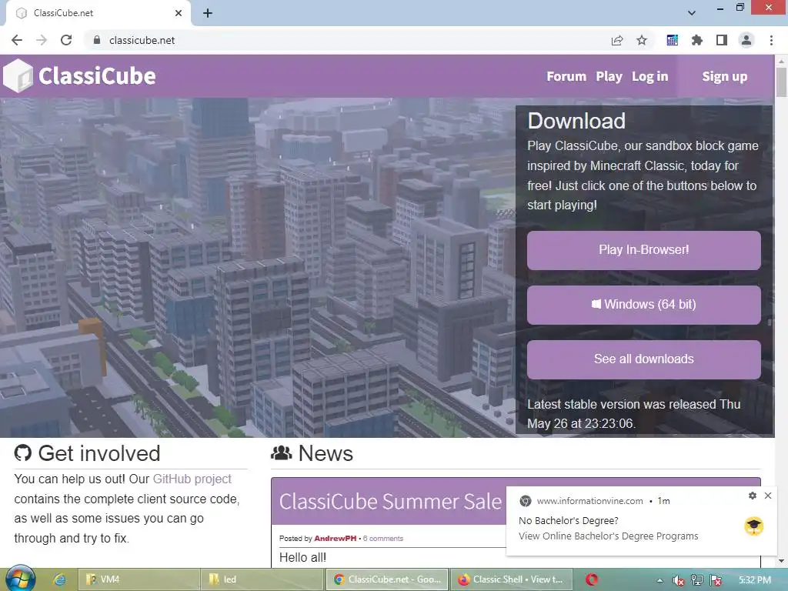Screen dimensions: 788x591
Task: Click the Play In-Browser! button
Action: (644, 250)
